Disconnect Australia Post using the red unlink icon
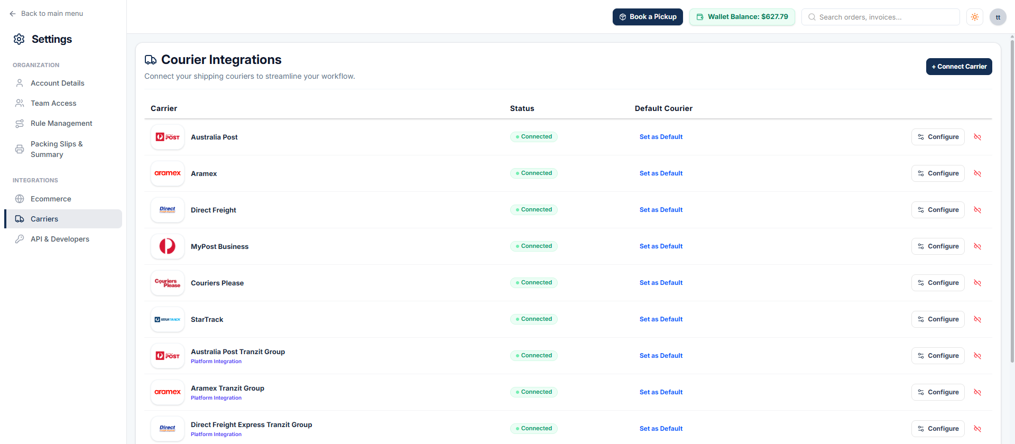1015x444 pixels. coord(977,137)
